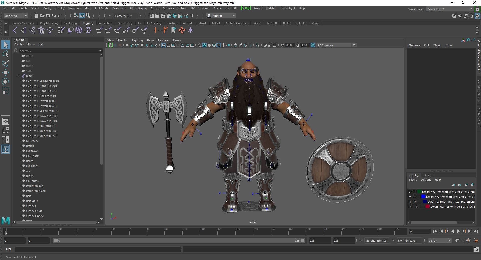Choose the Move tool in the toolbox
This screenshot has width=481, height=260.
[x=6, y=72]
